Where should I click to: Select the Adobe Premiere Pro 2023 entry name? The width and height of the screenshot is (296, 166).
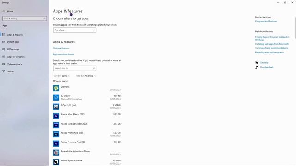[x=73, y=142]
